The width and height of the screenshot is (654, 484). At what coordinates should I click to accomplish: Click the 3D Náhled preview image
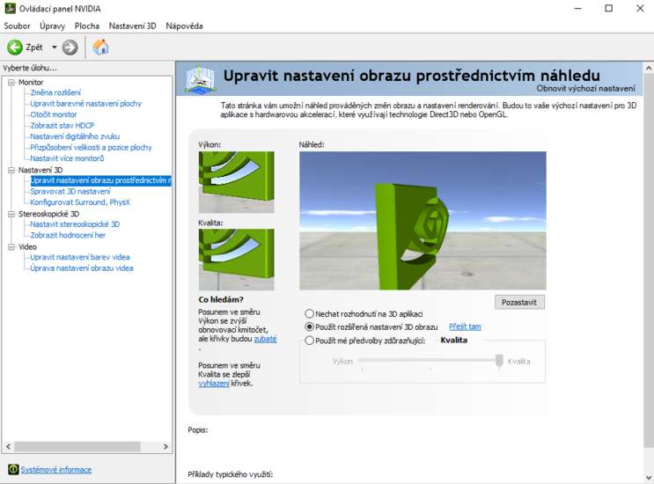(x=423, y=221)
